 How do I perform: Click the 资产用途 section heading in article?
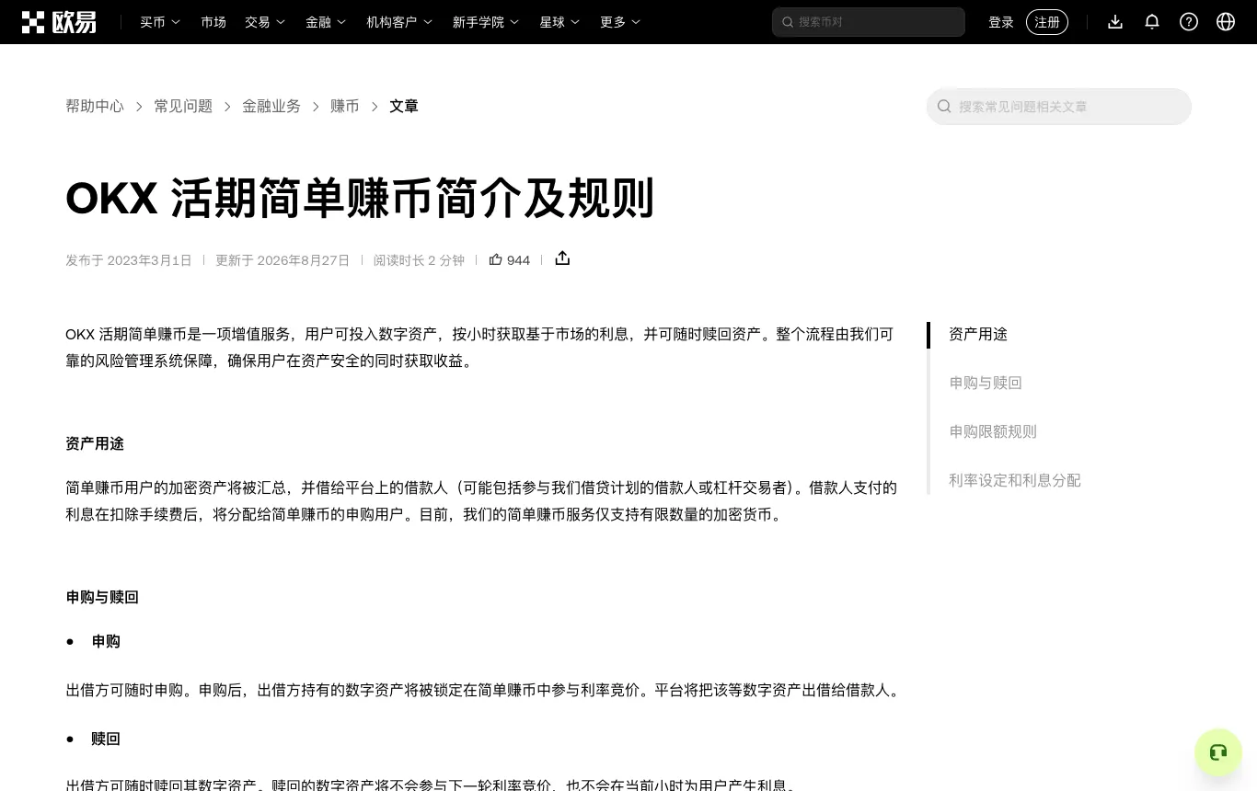pyautogui.click(x=95, y=443)
